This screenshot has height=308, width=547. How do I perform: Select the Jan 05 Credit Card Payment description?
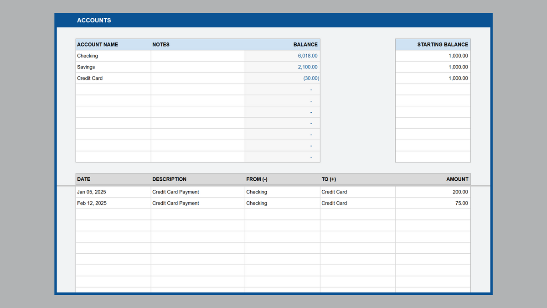(x=198, y=192)
